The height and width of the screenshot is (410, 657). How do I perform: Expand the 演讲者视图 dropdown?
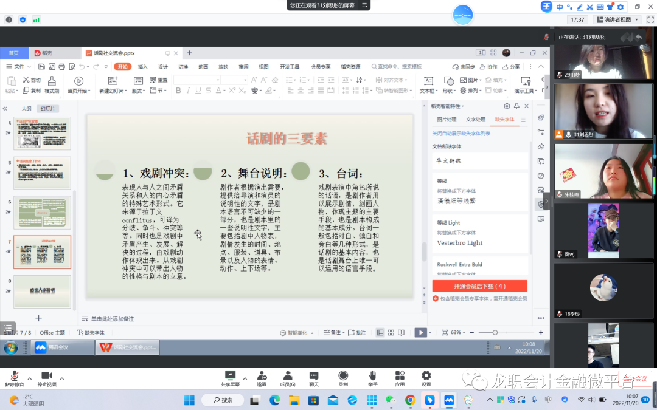637,19
